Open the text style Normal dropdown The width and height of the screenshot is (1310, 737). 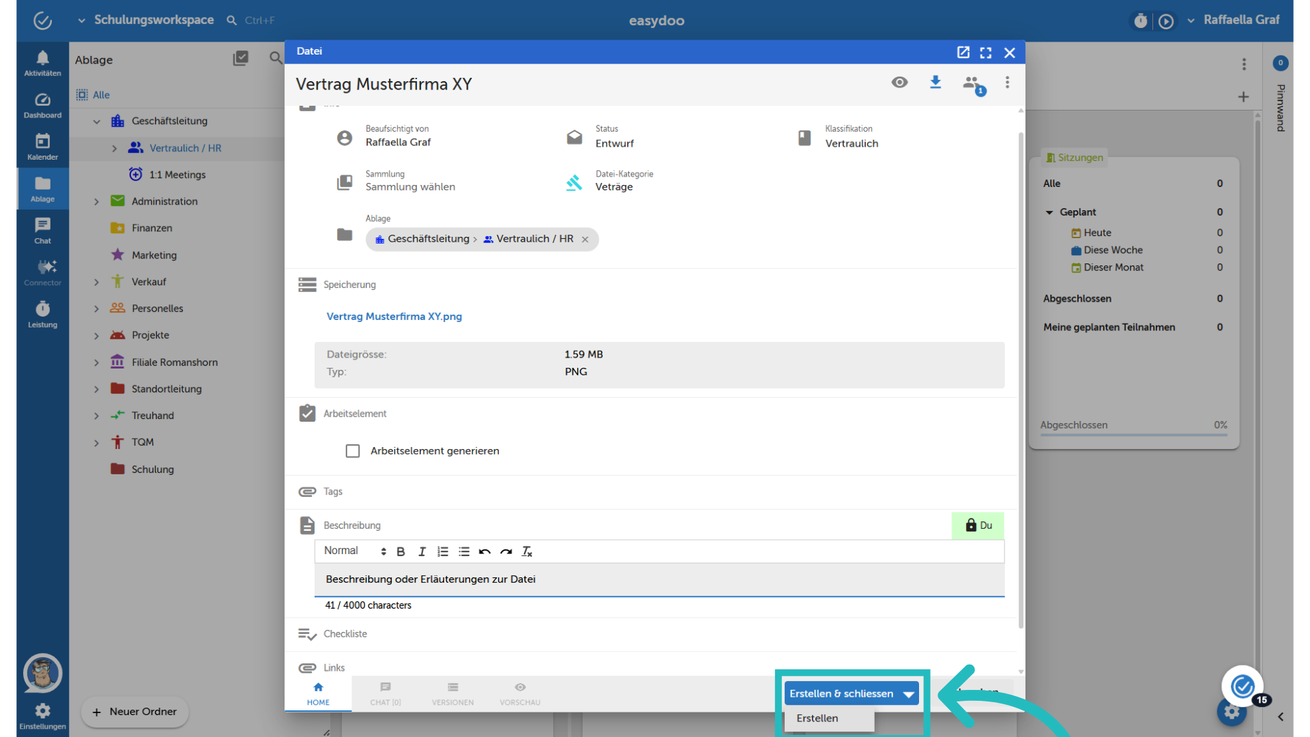coord(354,551)
